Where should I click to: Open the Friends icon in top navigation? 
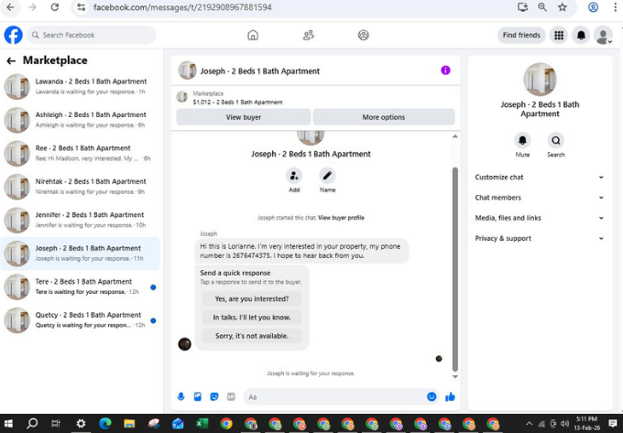point(309,35)
